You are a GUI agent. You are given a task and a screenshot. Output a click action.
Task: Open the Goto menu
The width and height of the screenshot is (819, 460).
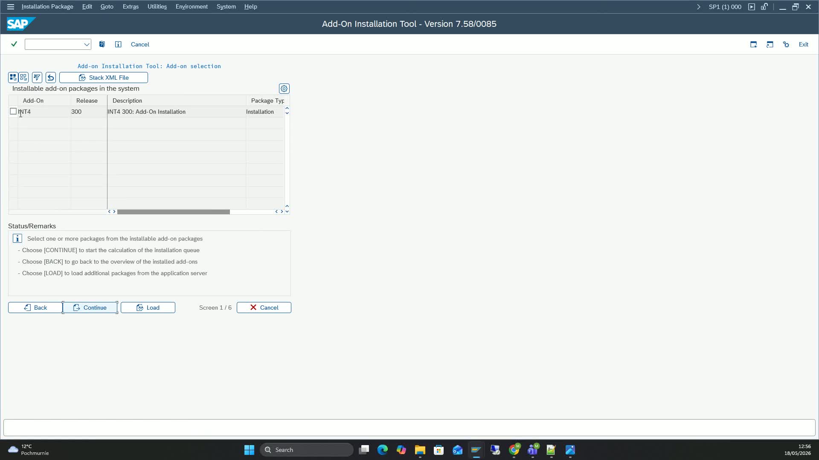(107, 7)
